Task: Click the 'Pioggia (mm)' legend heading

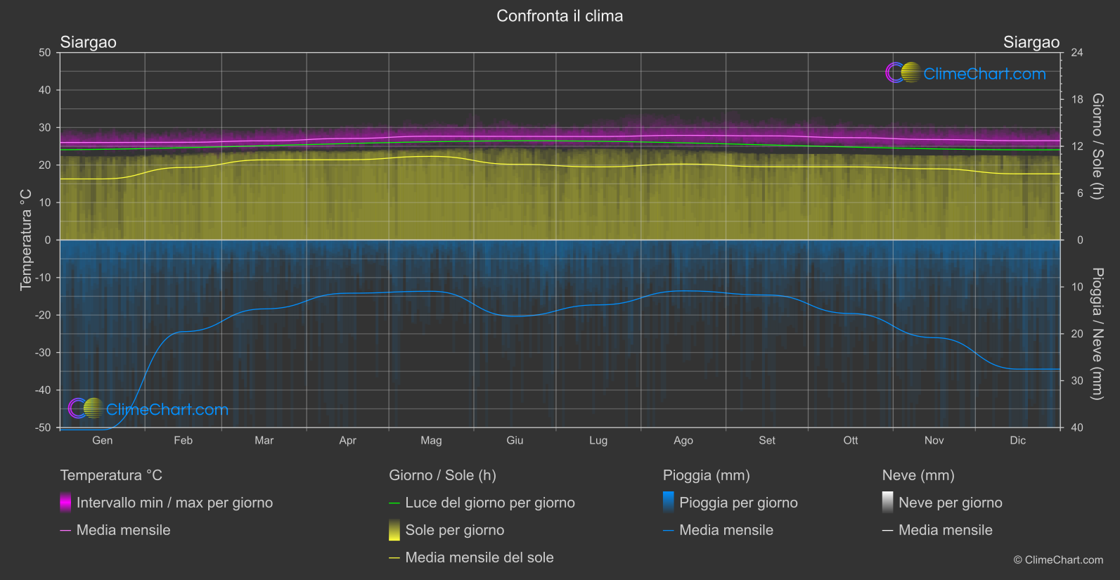Action: tap(707, 475)
